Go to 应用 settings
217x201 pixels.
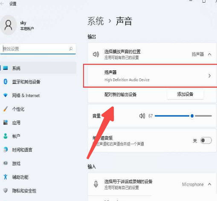(x=38, y=122)
